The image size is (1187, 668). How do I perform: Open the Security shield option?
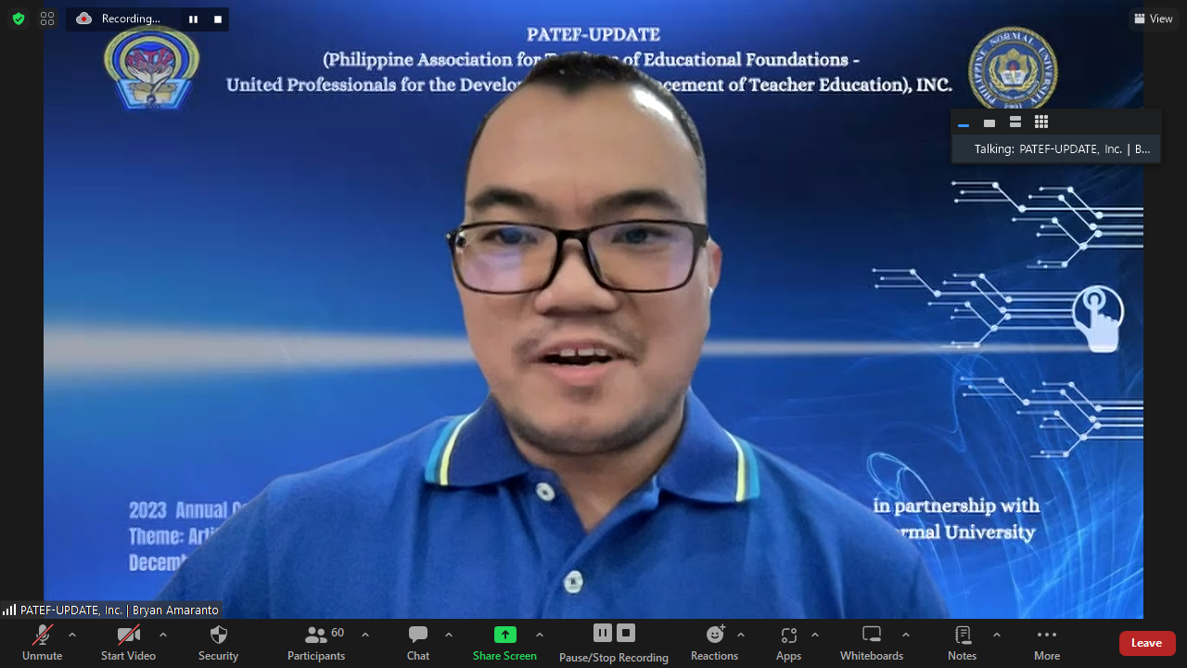[x=218, y=642]
